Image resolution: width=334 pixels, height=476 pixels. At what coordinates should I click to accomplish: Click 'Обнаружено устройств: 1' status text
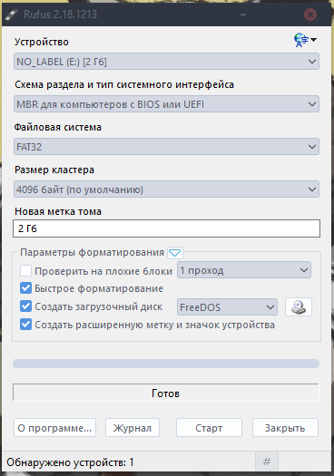(70, 462)
